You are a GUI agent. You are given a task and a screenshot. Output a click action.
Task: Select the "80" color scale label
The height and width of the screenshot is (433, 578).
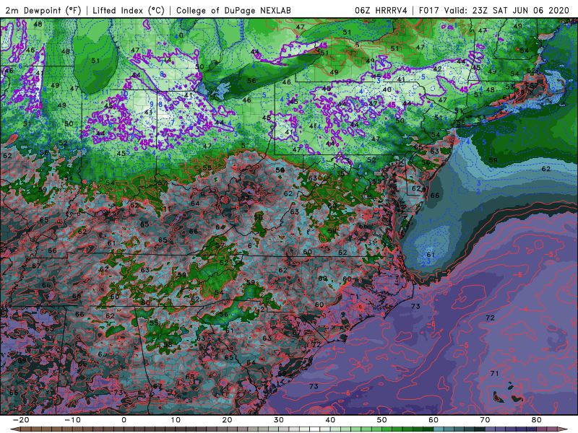(537, 420)
